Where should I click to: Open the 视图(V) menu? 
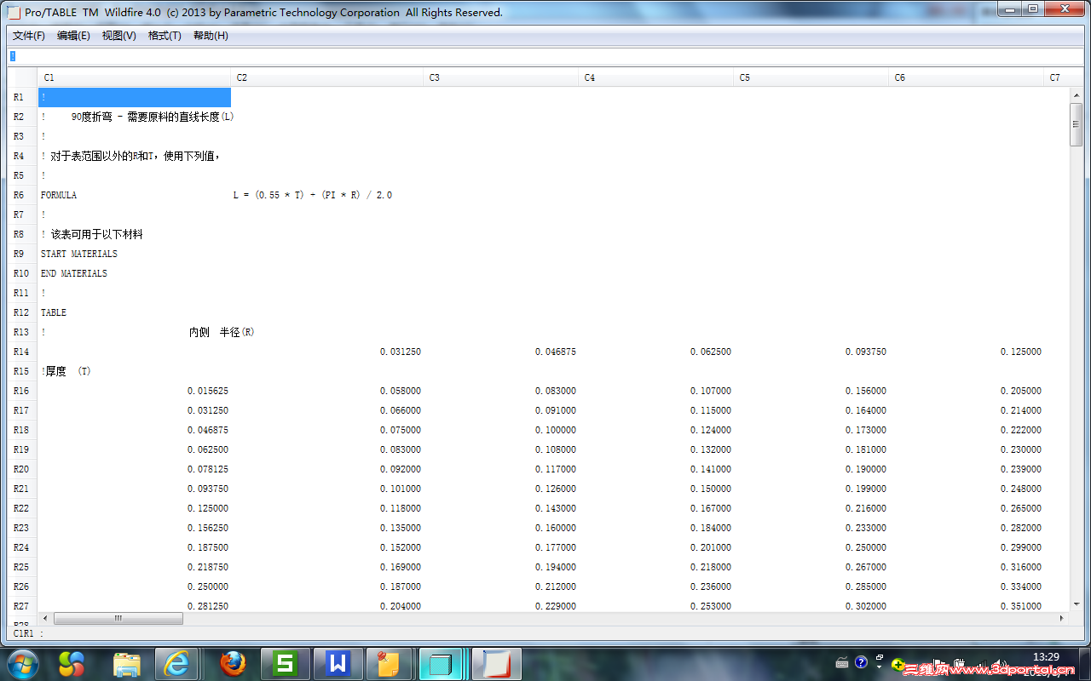click(118, 36)
